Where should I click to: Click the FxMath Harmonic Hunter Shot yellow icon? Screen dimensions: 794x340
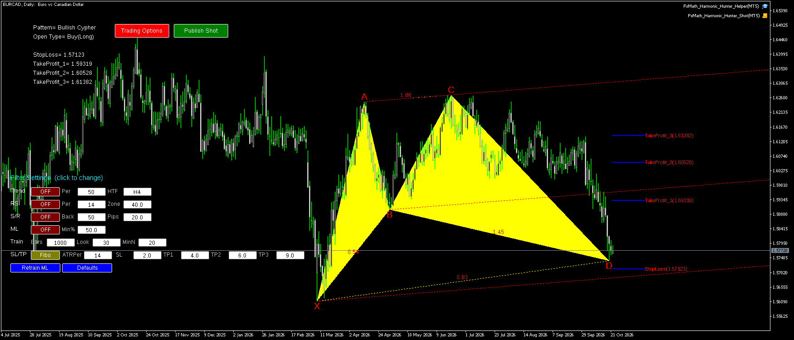tap(765, 16)
